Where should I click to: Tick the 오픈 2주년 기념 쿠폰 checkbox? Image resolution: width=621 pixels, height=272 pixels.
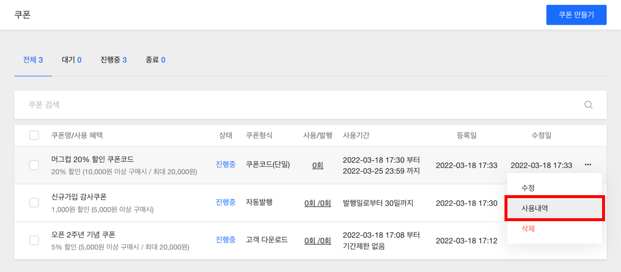[x=34, y=240]
